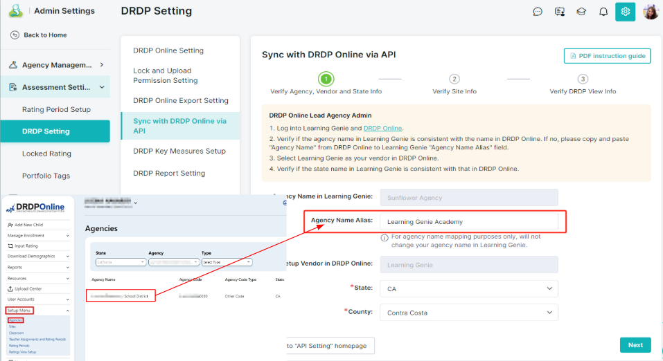Click the Add New Child person icon

10,225
